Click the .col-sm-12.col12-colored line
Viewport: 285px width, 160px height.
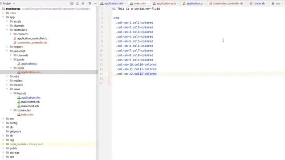point(136,74)
